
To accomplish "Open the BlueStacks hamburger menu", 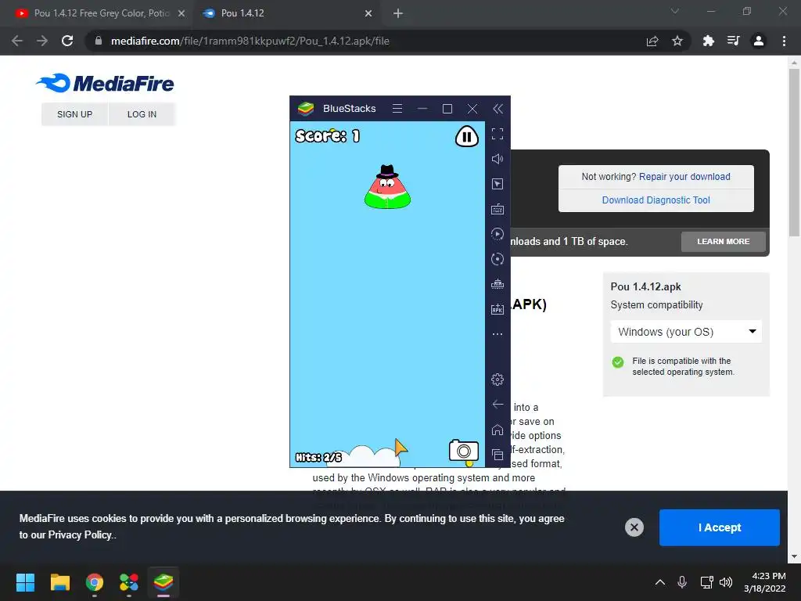I will (x=397, y=108).
